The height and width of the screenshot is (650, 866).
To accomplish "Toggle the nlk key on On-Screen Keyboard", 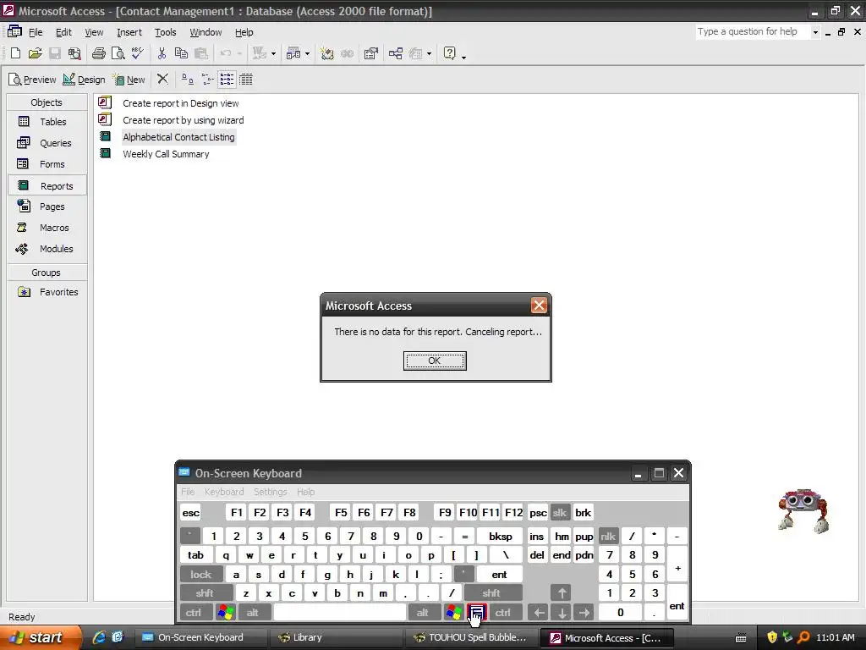I will pyautogui.click(x=608, y=536).
